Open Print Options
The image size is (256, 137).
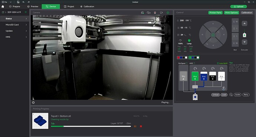[232, 13]
